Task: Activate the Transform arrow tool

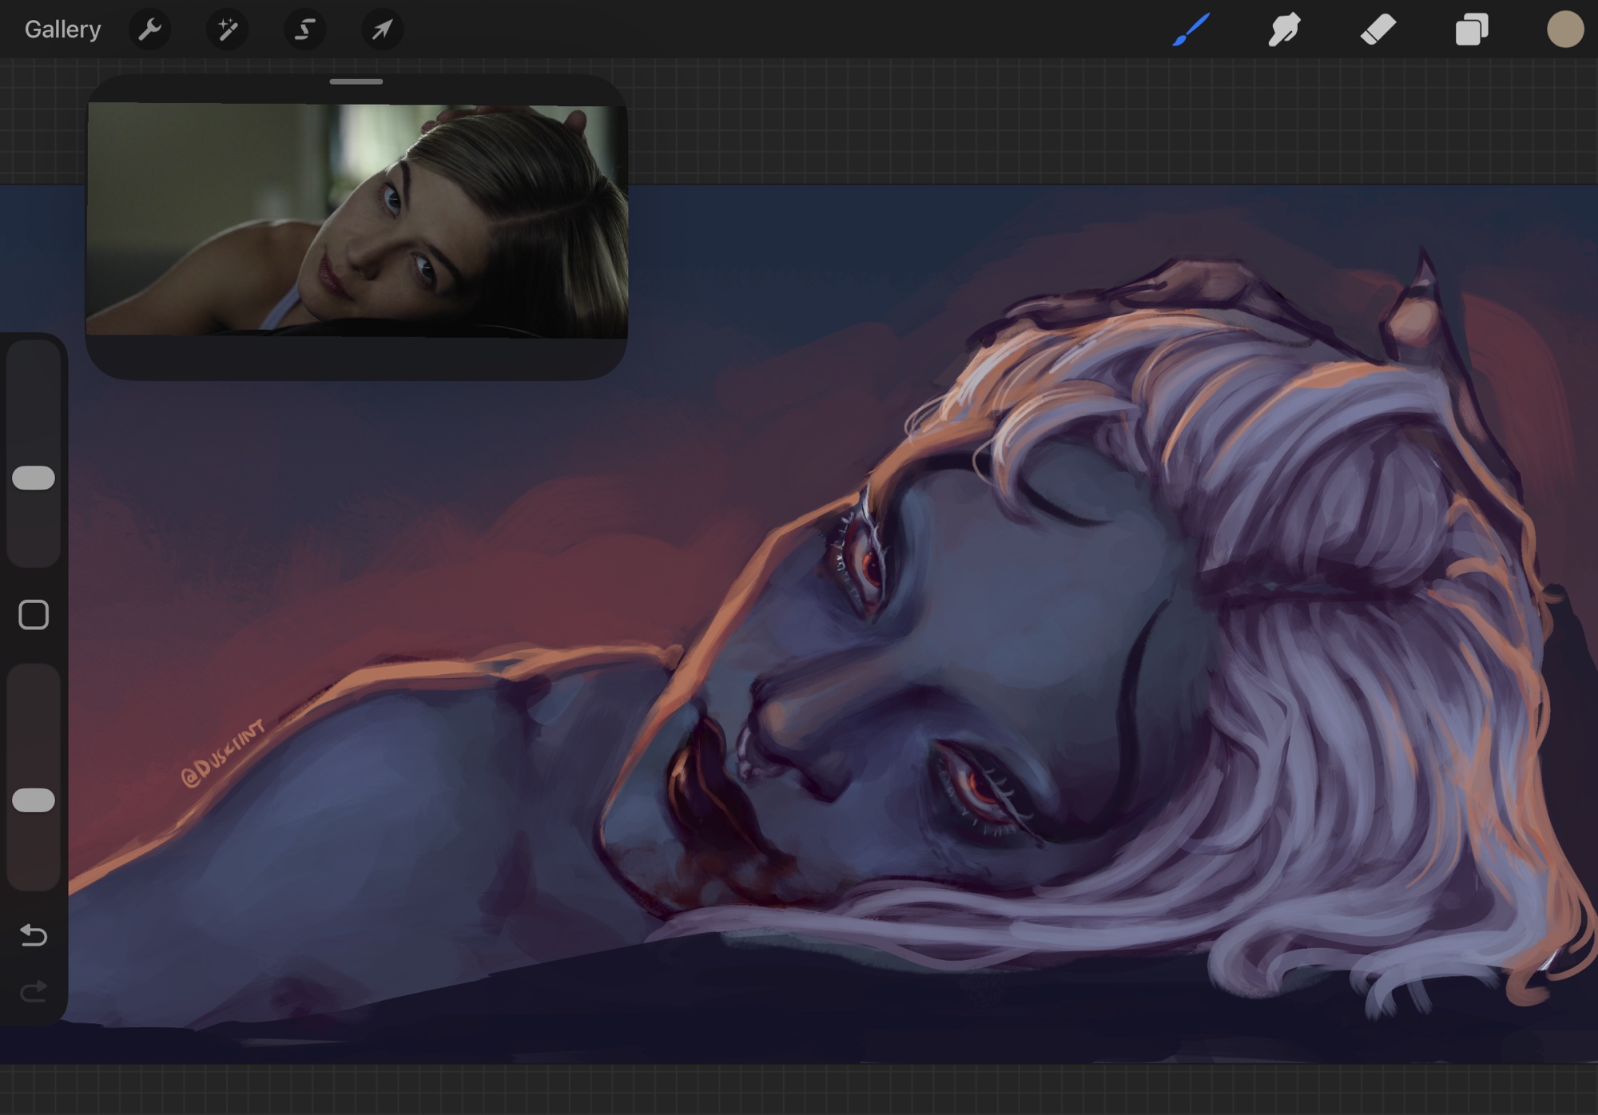Action: (382, 30)
